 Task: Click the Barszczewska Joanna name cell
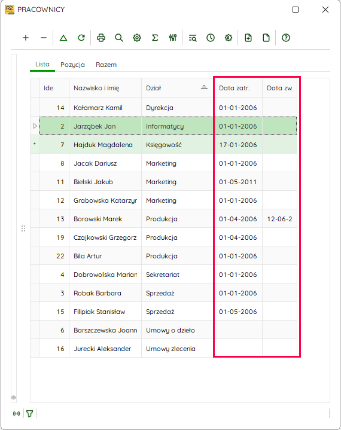click(x=105, y=330)
